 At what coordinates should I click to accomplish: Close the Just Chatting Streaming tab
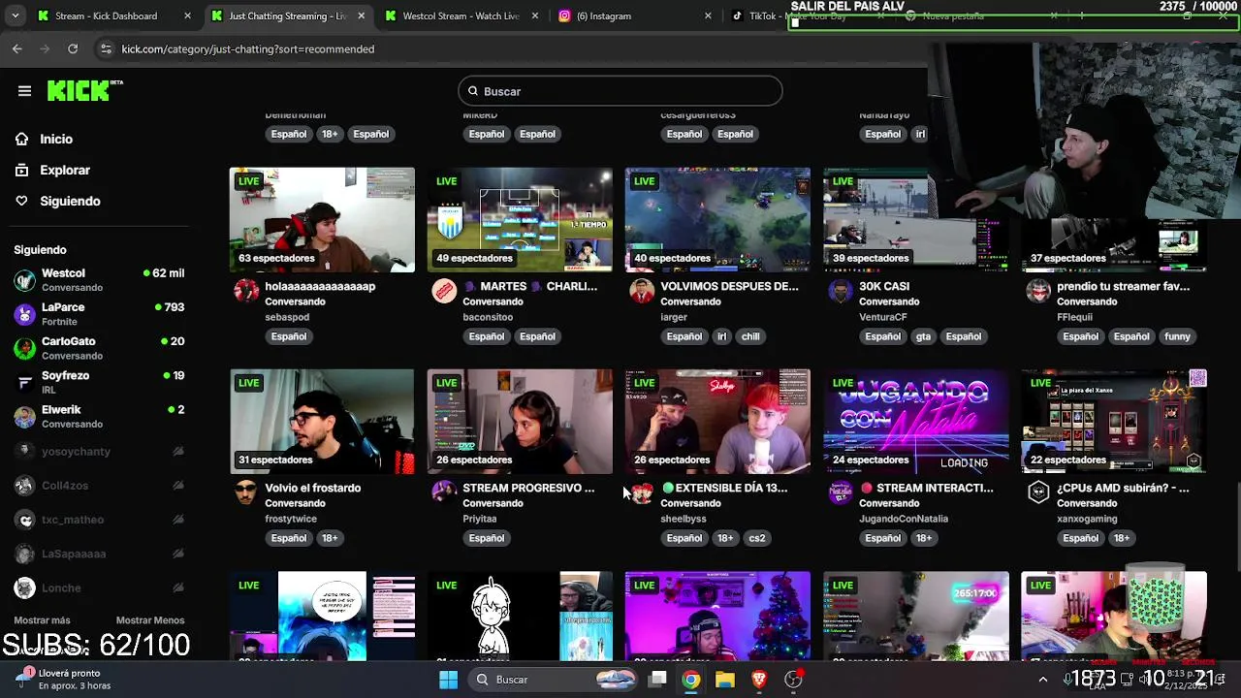[362, 16]
